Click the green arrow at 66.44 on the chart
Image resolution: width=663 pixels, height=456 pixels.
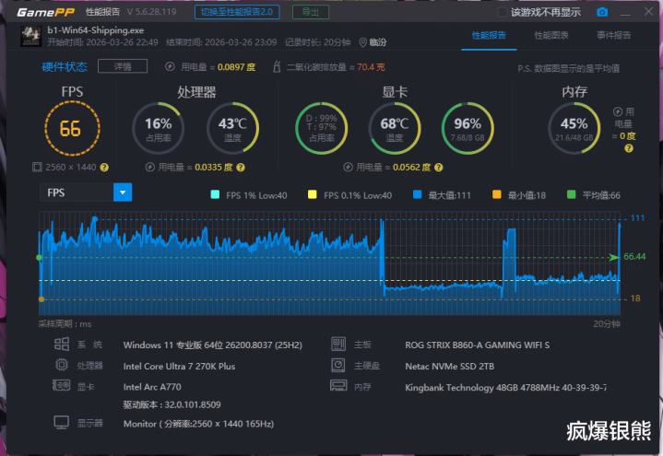point(613,257)
